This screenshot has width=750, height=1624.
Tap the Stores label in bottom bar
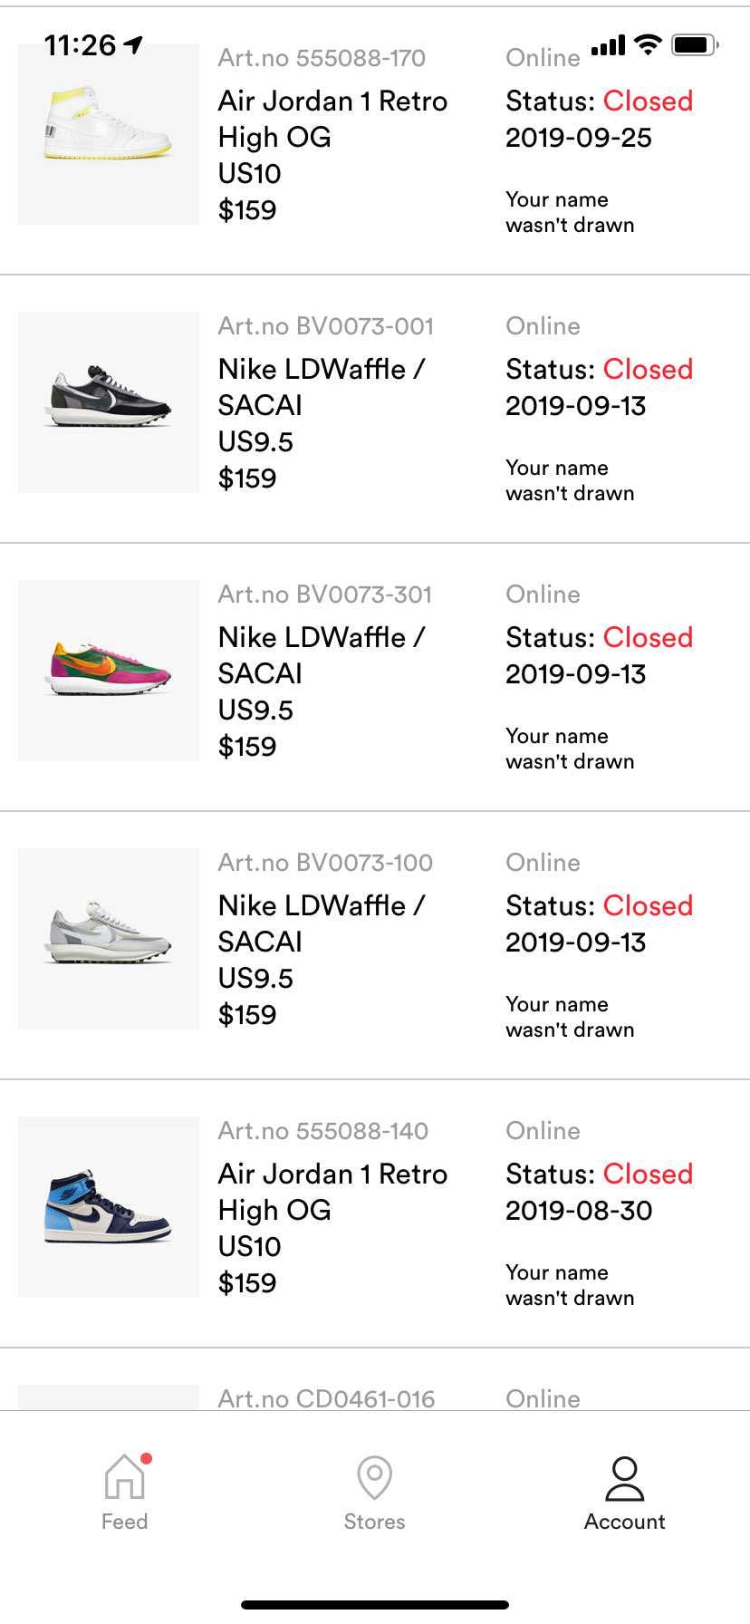[374, 1522]
